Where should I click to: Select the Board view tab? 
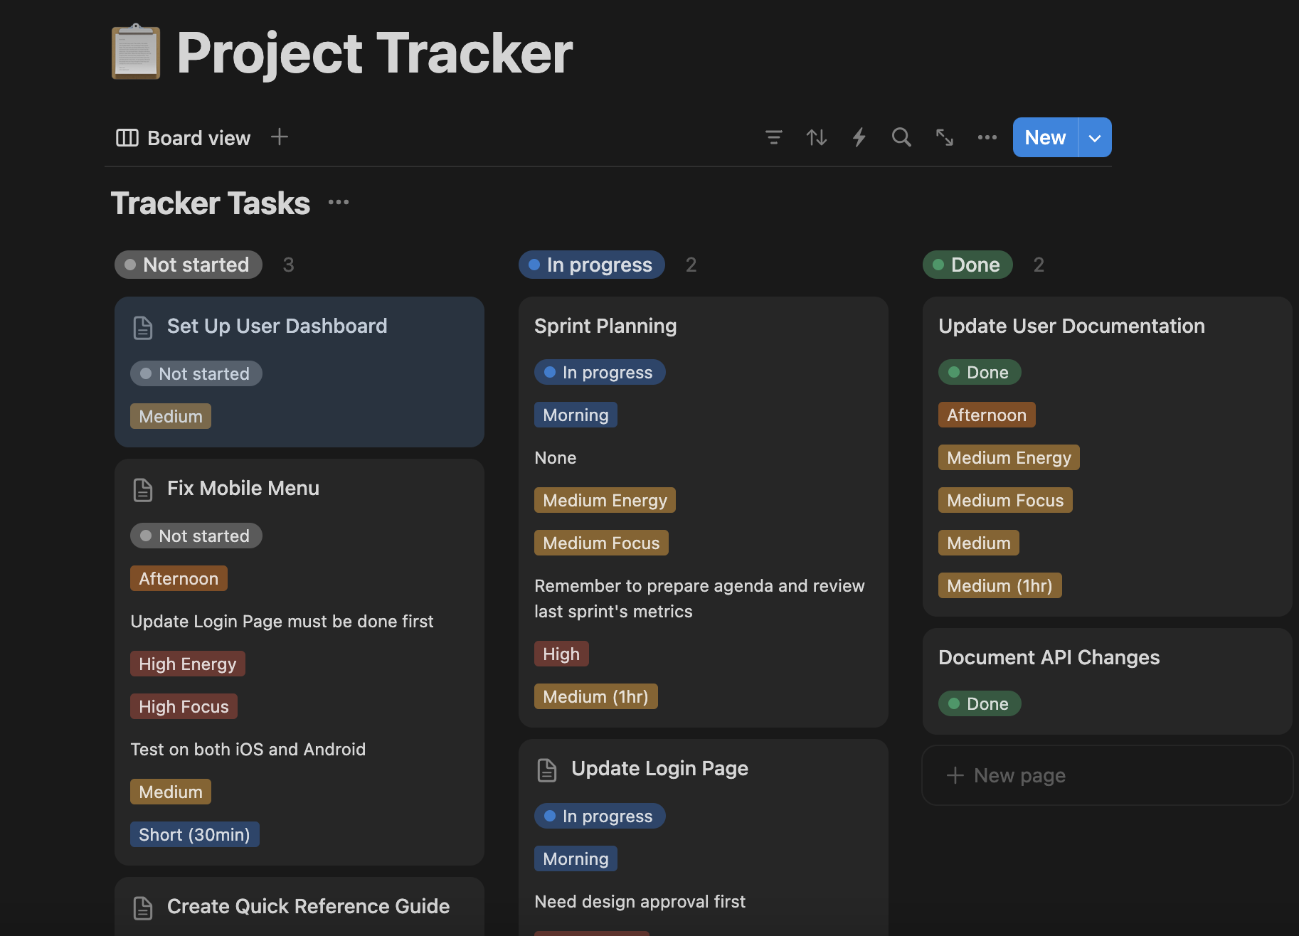coord(184,137)
